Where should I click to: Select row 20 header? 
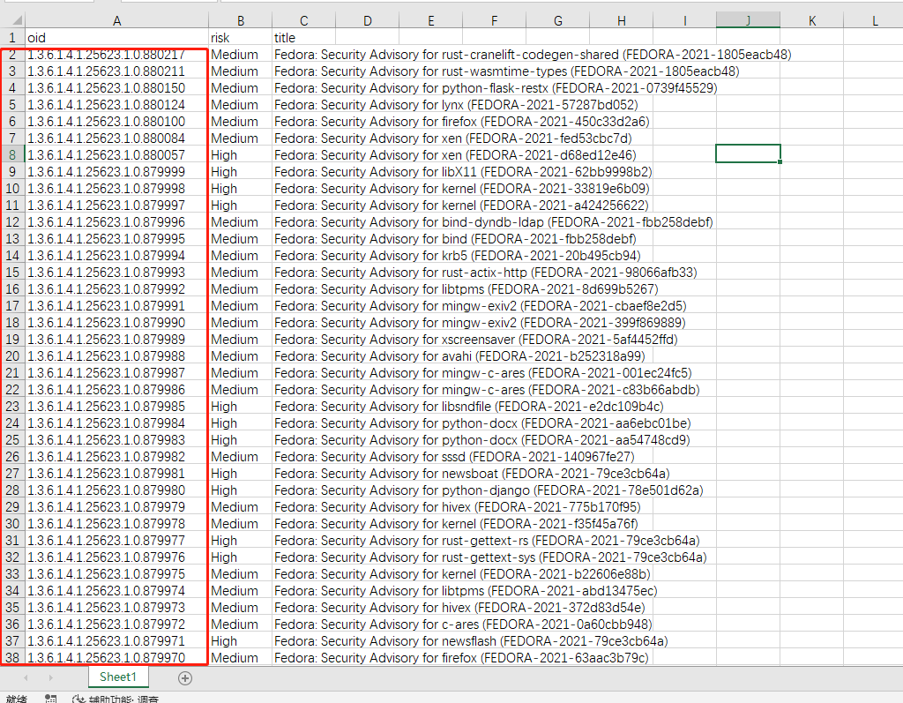[12, 356]
